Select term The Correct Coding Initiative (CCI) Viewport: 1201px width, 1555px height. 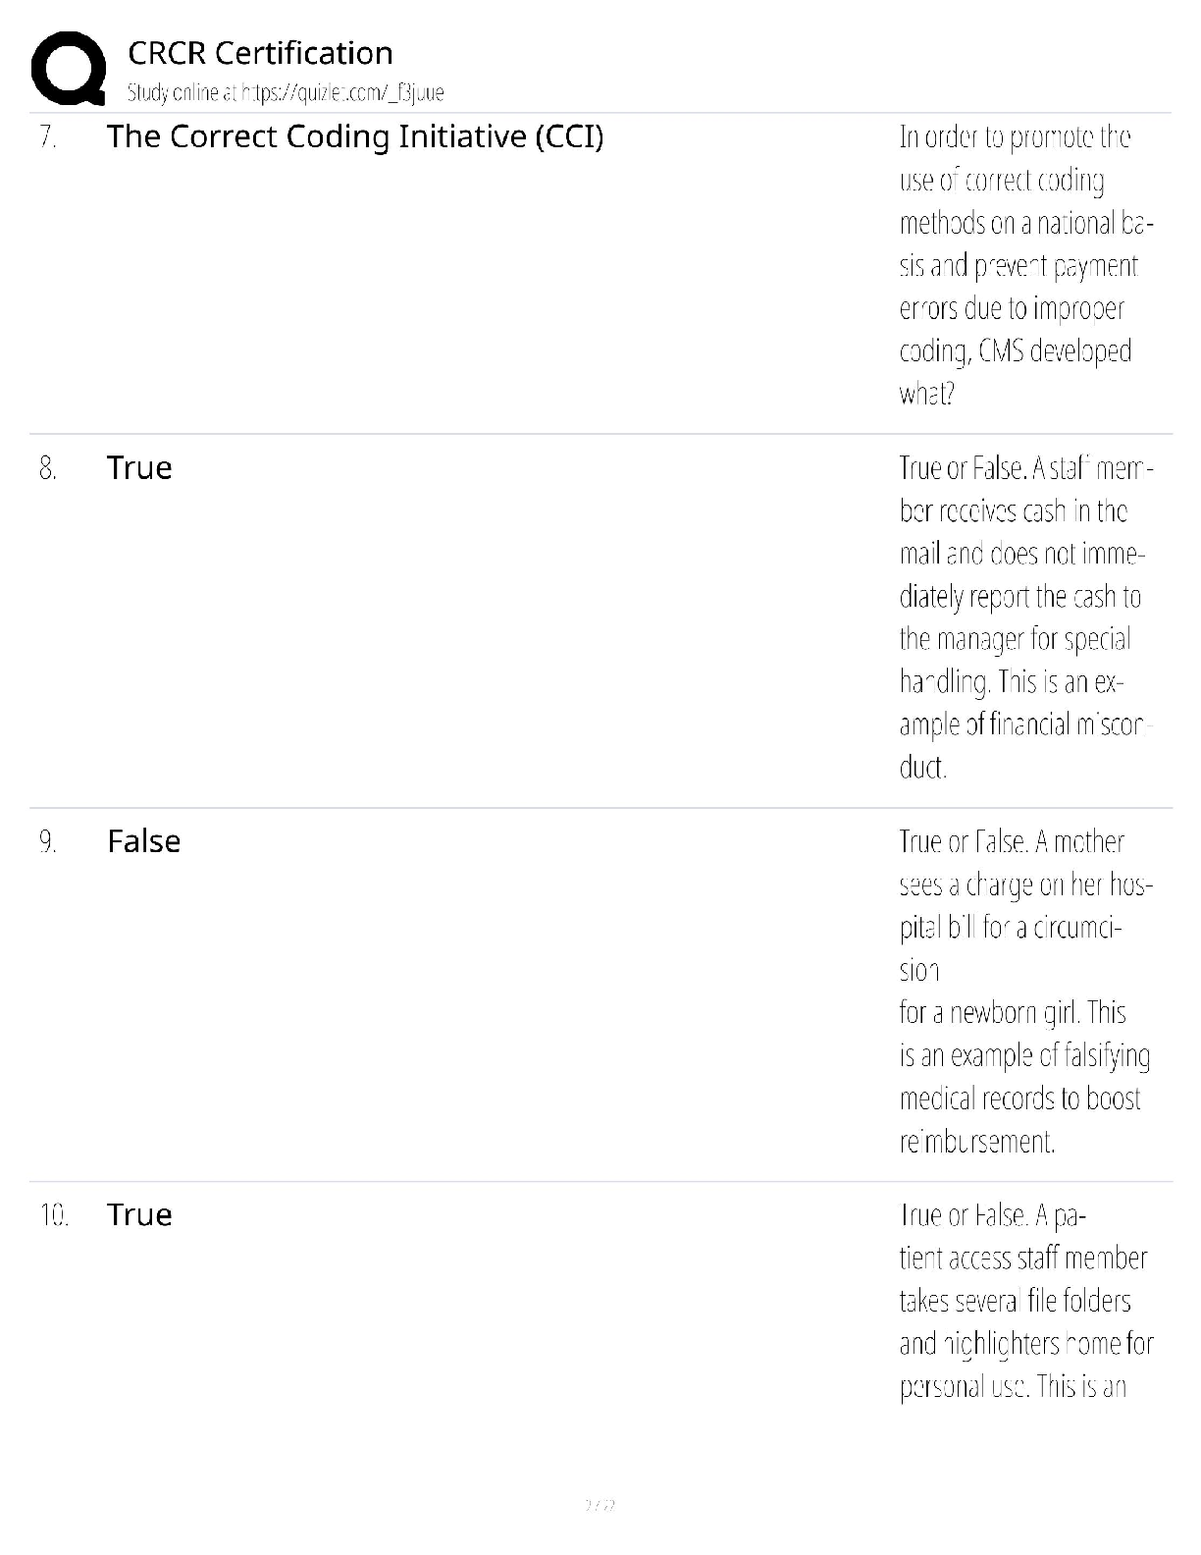(355, 136)
